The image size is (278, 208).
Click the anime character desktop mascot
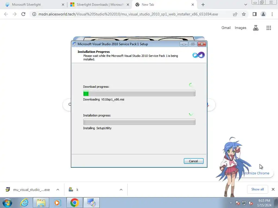click(x=232, y=167)
